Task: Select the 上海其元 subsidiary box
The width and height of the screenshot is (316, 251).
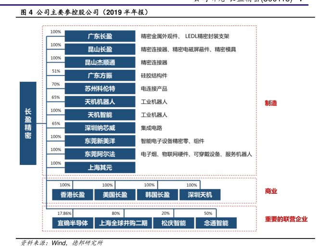Action: pos(100,167)
